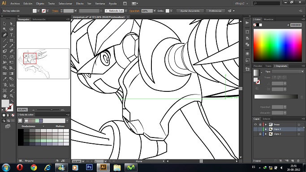Open the Redondo 3 pt brush dropdown
Image resolution: width=306 pixels, height=172 pixels.
pos(126,11)
